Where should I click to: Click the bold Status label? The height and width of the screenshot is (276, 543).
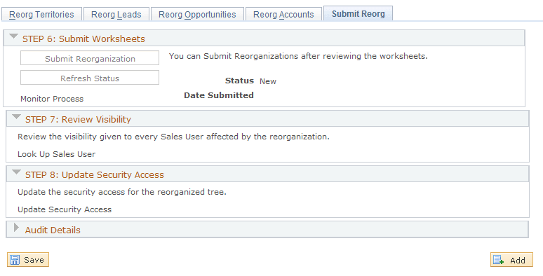point(239,81)
